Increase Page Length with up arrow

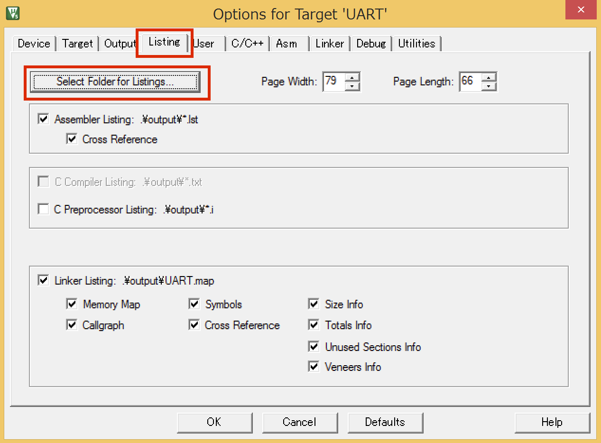click(489, 77)
